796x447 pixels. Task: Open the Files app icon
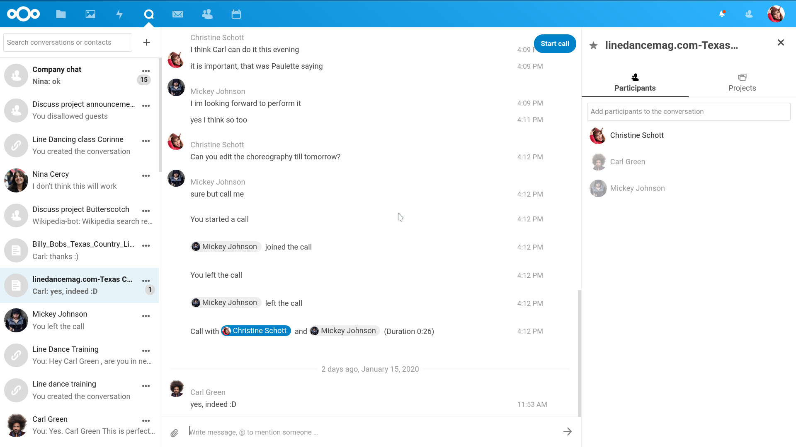[61, 14]
